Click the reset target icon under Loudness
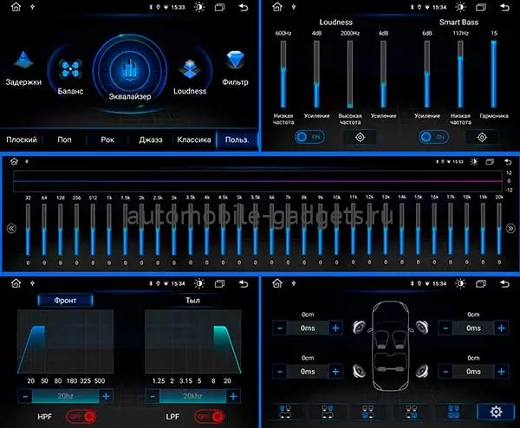The width and height of the screenshot is (520, 428). pyautogui.click(x=361, y=137)
